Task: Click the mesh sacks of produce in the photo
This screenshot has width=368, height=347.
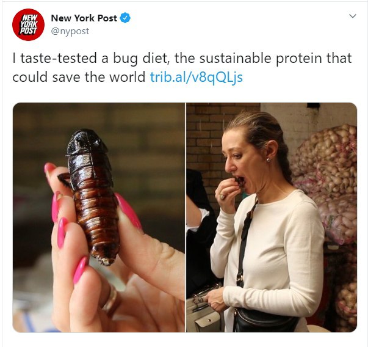Action: [x=327, y=183]
